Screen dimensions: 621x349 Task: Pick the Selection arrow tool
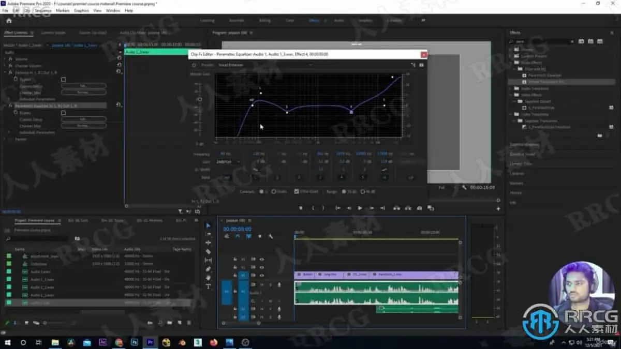(x=208, y=225)
